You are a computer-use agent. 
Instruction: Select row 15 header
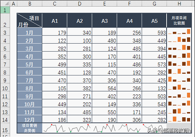pos(5,128)
